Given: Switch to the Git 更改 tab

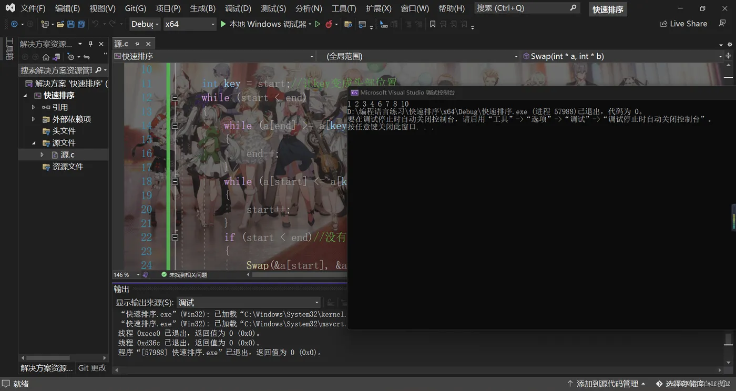Looking at the screenshot, I should pyautogui.click(x=92, y=368).
